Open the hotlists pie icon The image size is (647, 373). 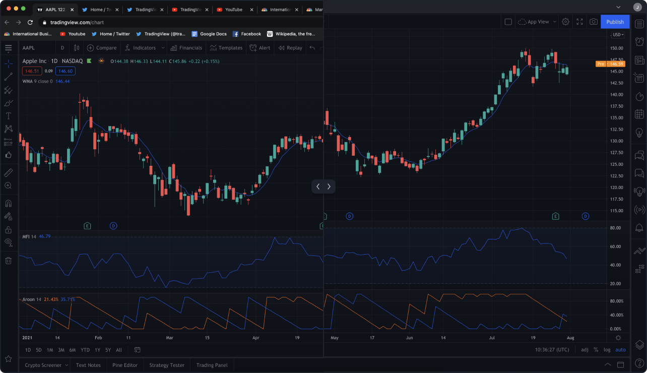click(x=639, y=96)
